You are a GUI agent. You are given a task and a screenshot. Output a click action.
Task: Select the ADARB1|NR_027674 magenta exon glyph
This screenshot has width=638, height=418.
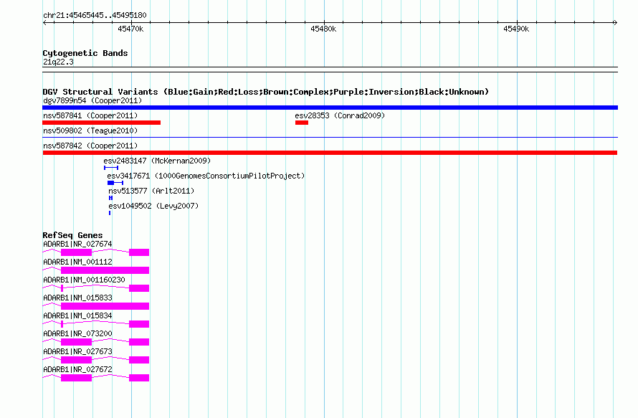coord(95,252)
